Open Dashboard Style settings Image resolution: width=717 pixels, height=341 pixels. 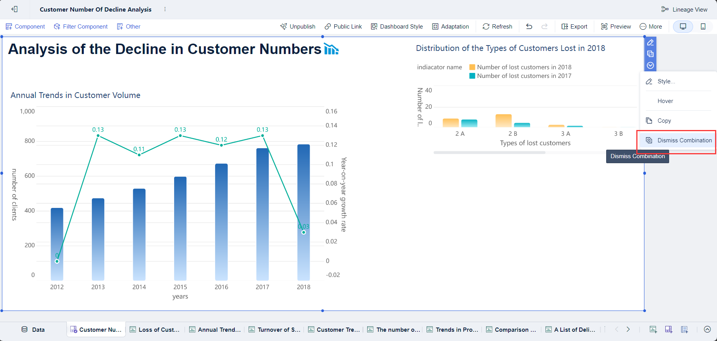[397, 27]
